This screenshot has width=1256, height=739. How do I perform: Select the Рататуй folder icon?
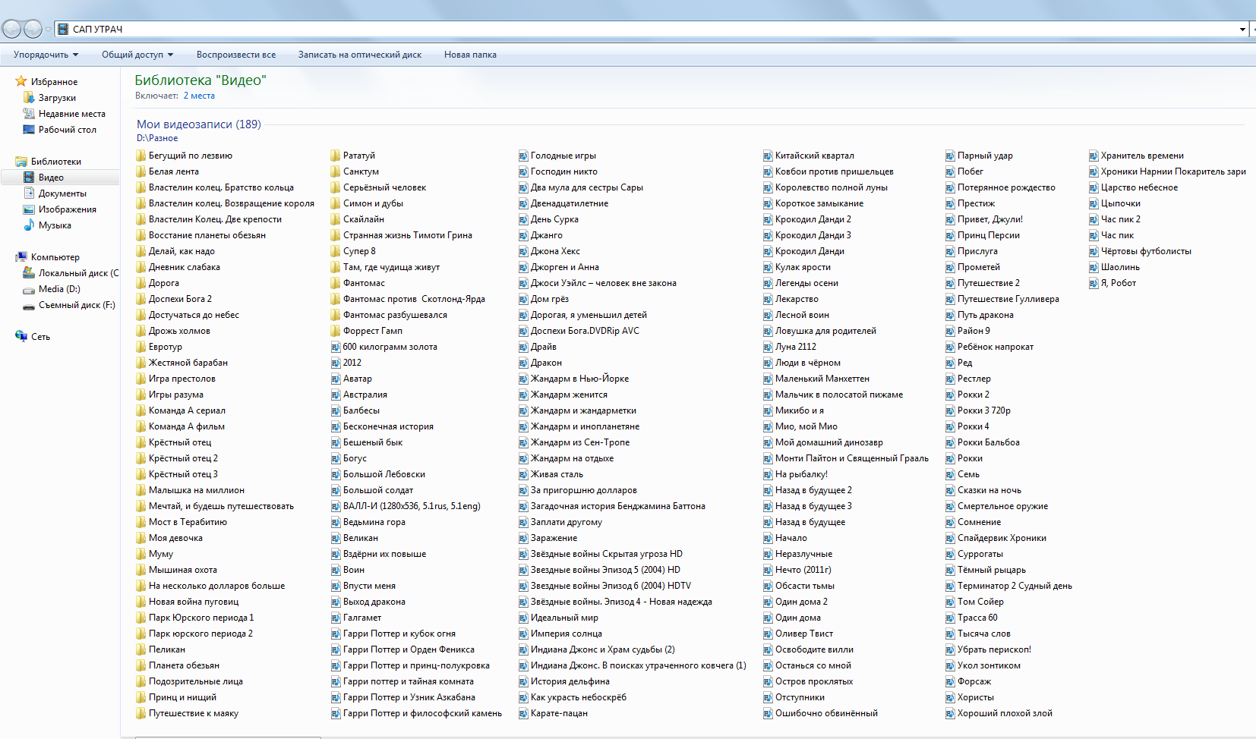tap(336, 156)
